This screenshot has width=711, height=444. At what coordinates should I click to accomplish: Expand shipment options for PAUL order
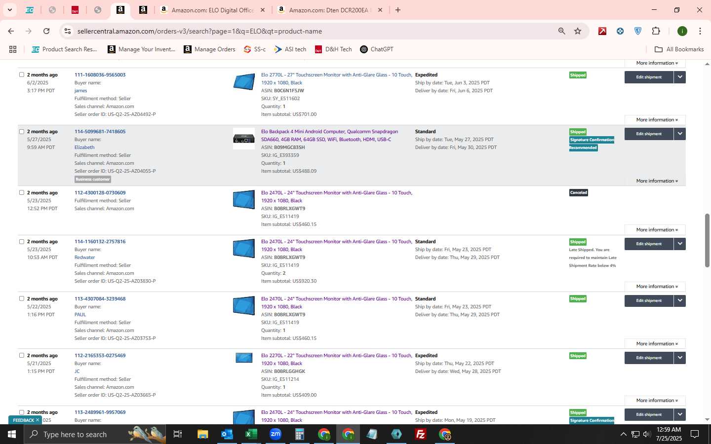pyautogui.click(x=680, y=300)
